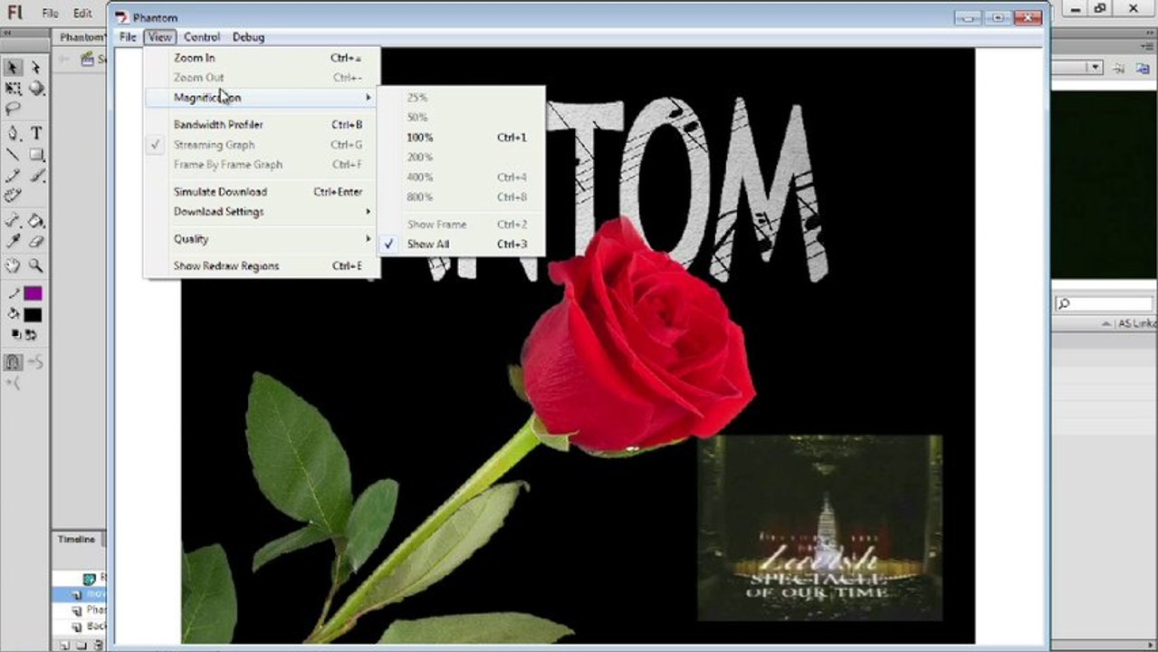Click the library search field
This screenshot has height=652, width=1158.
coord(1104,304)
